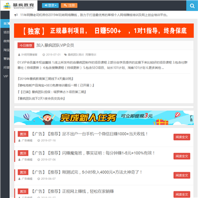Click tag icon in VIP post meta
198x198 pixels.
[65, 55]
